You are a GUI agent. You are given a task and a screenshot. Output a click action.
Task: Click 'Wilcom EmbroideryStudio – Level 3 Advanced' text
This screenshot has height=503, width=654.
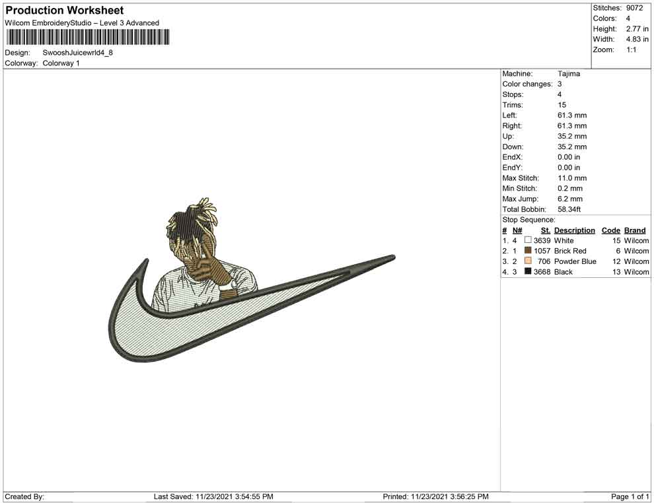coord(82,23)
